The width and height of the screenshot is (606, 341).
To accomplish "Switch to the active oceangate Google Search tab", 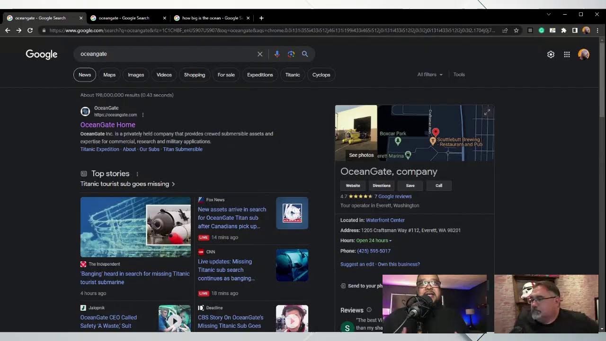I will pos(45,18).
